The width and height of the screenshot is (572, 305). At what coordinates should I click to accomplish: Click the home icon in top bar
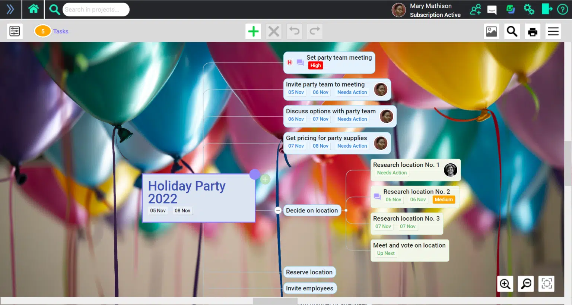click(x=34, y=9)
